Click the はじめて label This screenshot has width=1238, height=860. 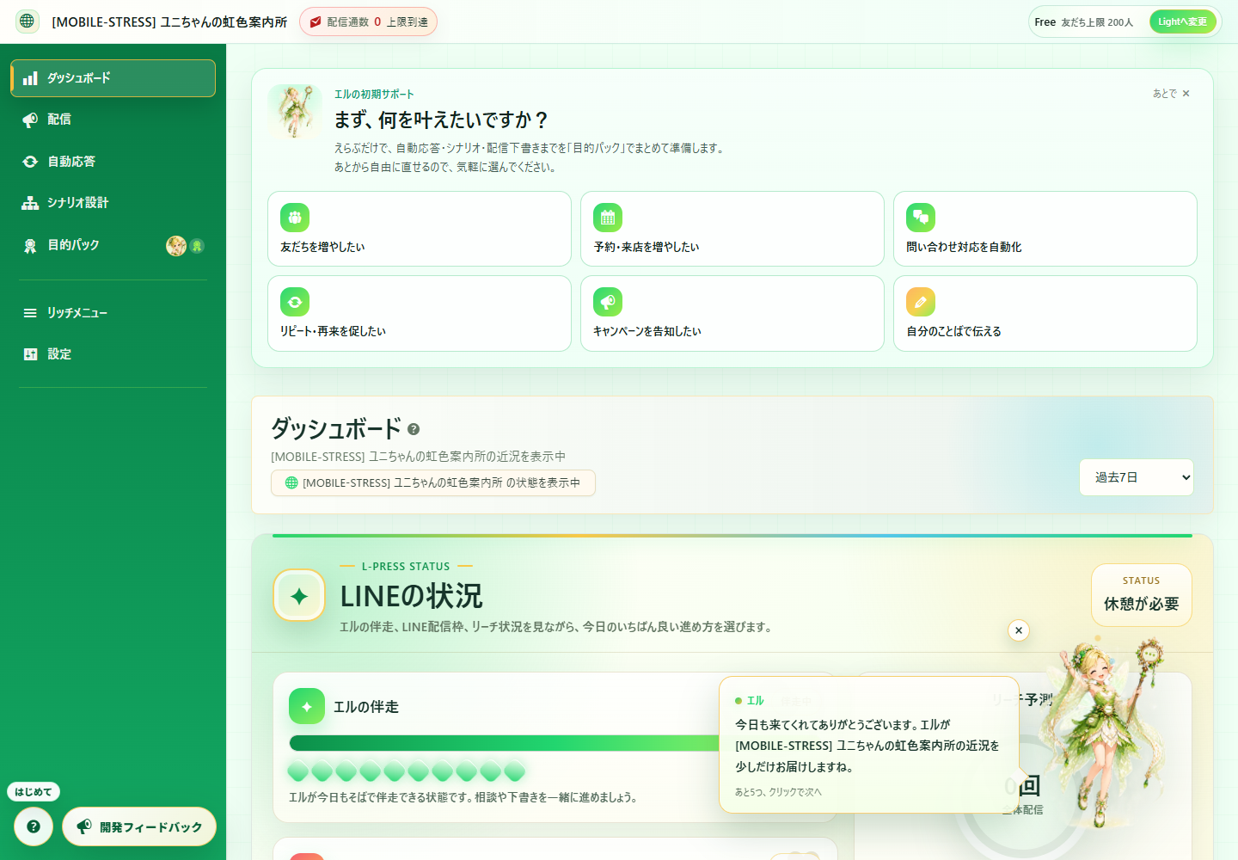tap(34, 792)
